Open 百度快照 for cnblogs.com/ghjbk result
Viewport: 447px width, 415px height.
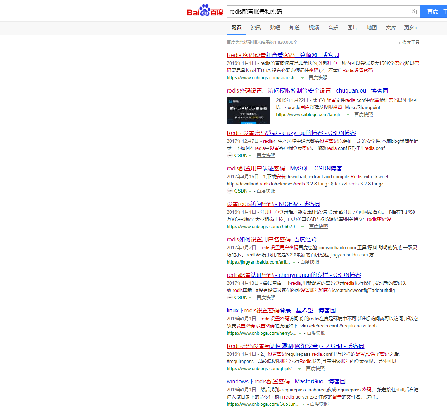tap(315, 368)
